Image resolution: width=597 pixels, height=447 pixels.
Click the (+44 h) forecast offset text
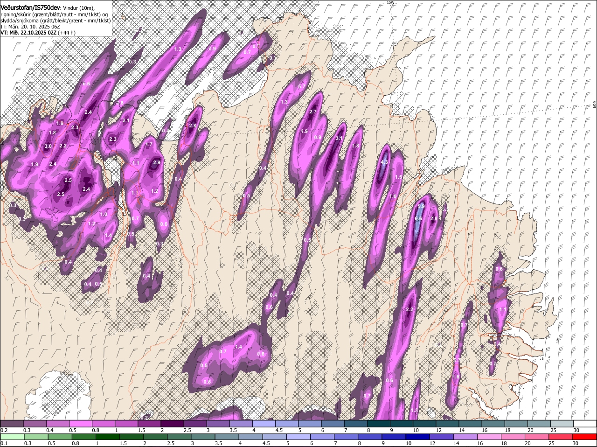[67, 33]
